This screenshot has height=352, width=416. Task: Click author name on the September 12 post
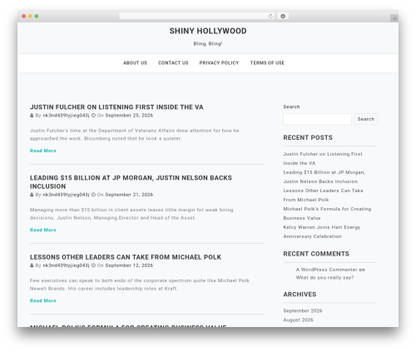point(66,265)
